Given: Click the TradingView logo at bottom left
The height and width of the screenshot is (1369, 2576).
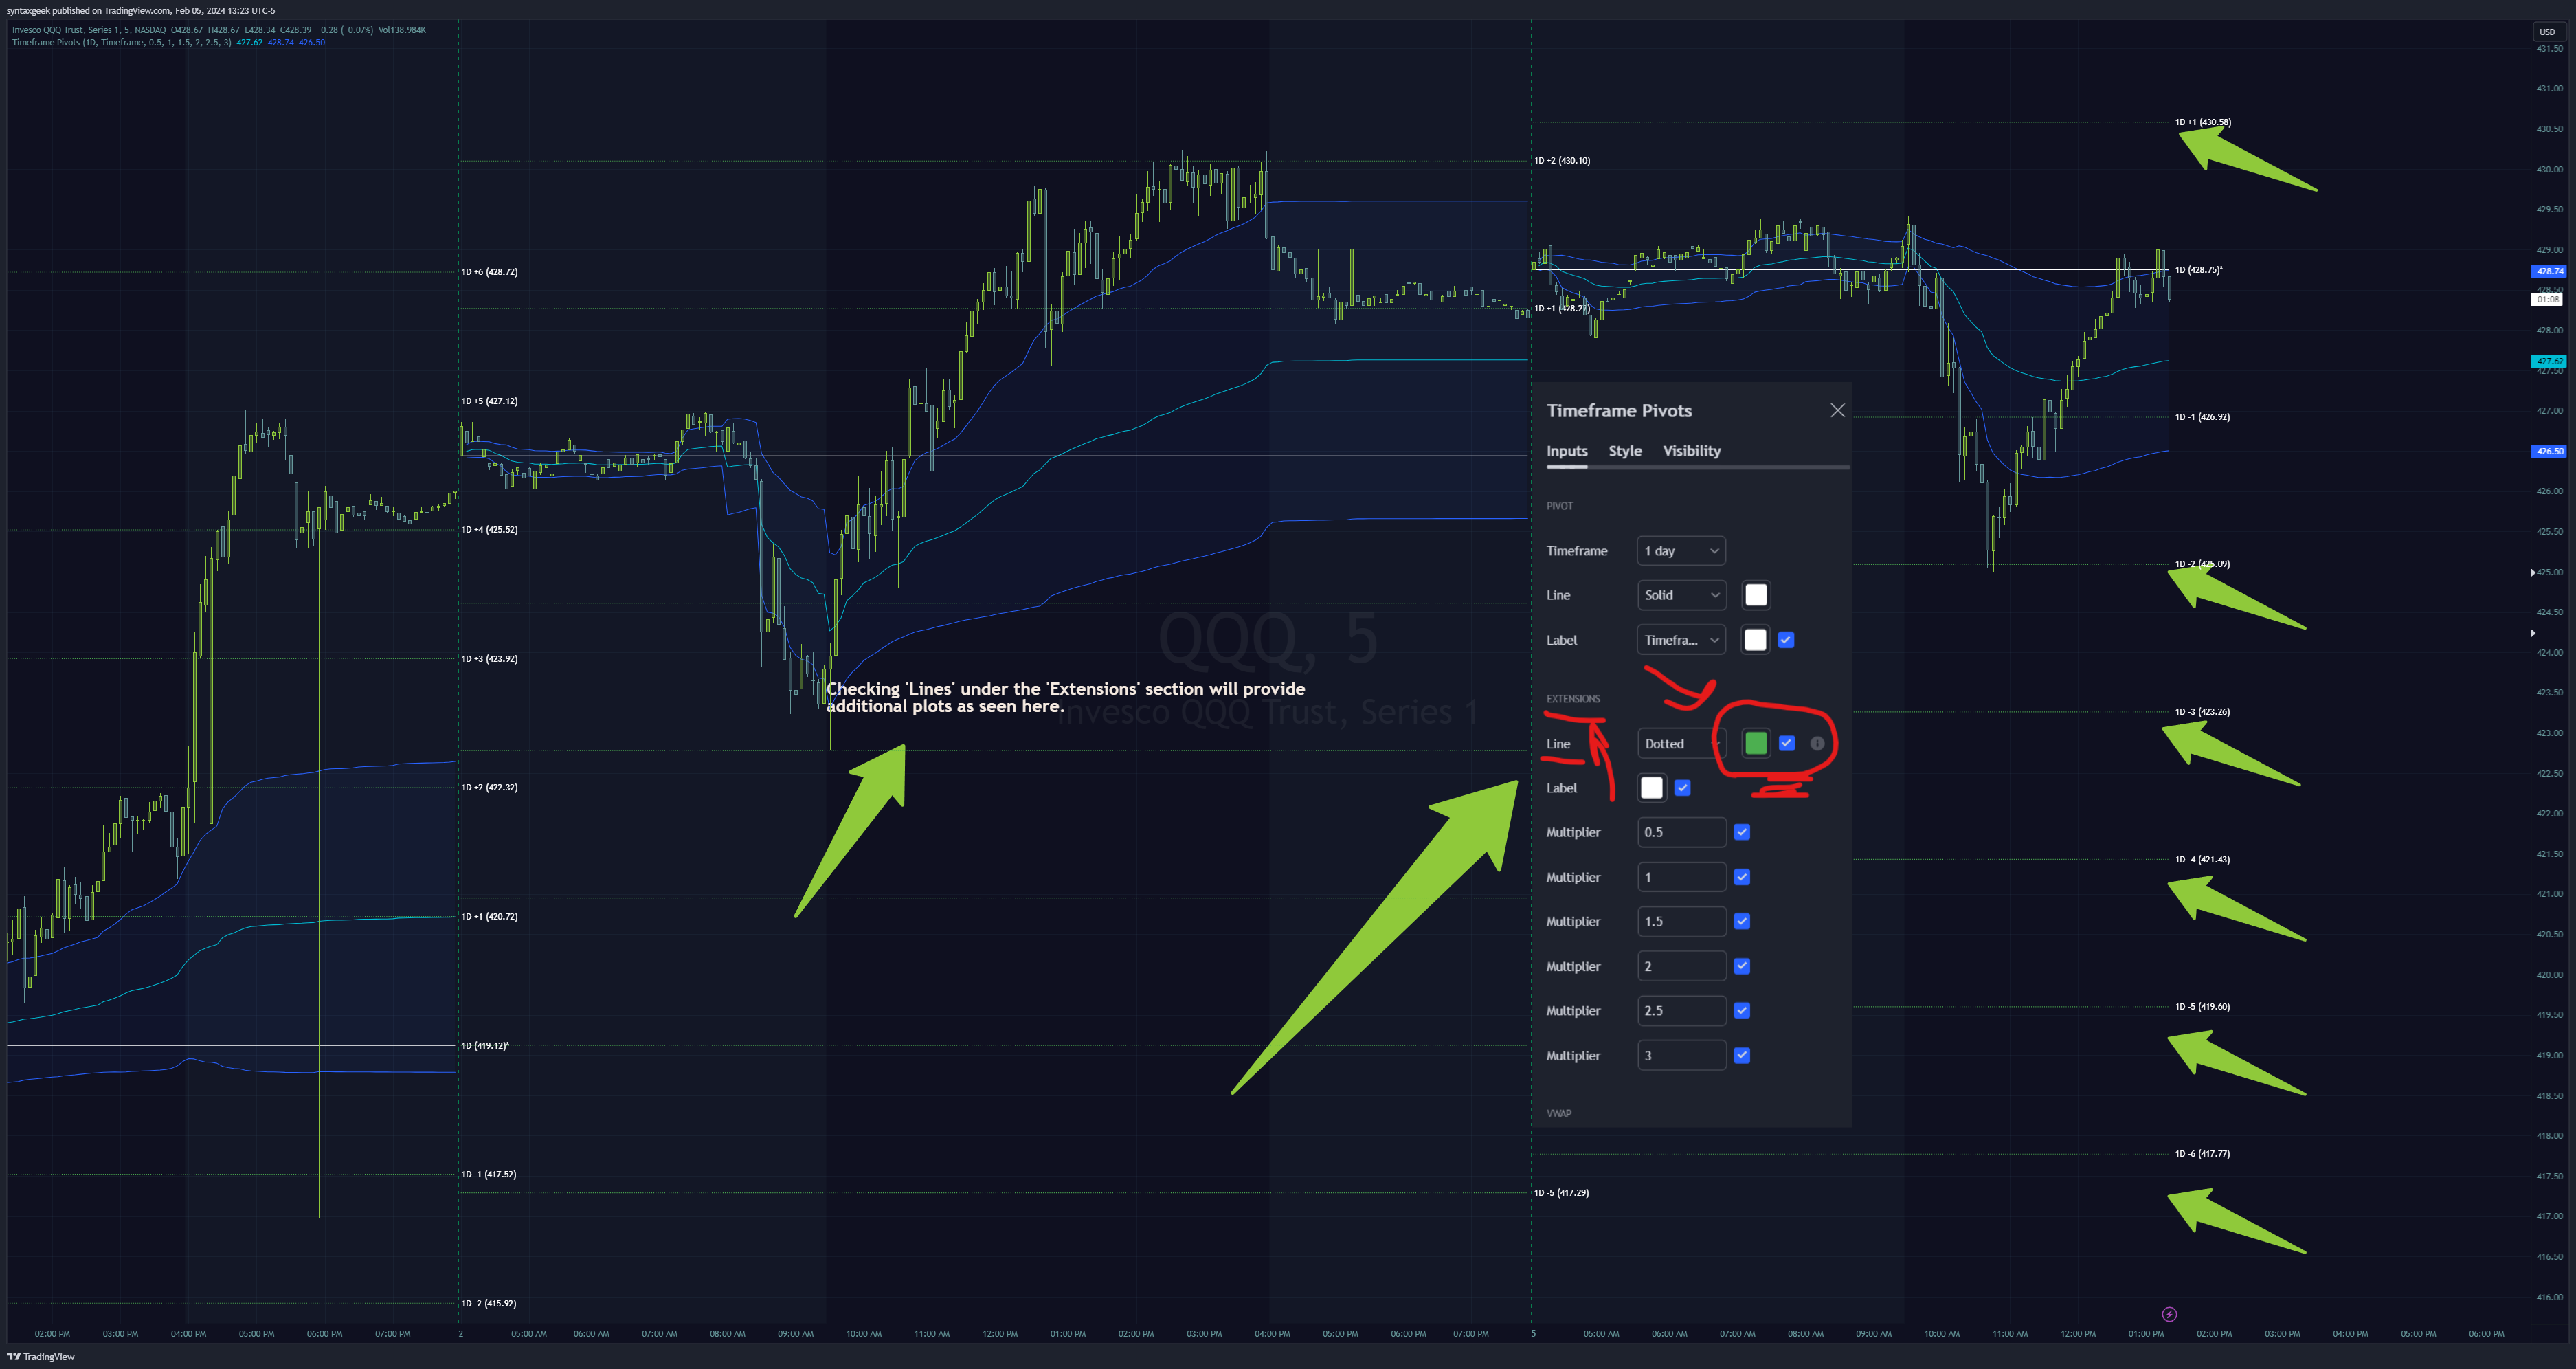Looking at the screenshot, I should 41,1357.
